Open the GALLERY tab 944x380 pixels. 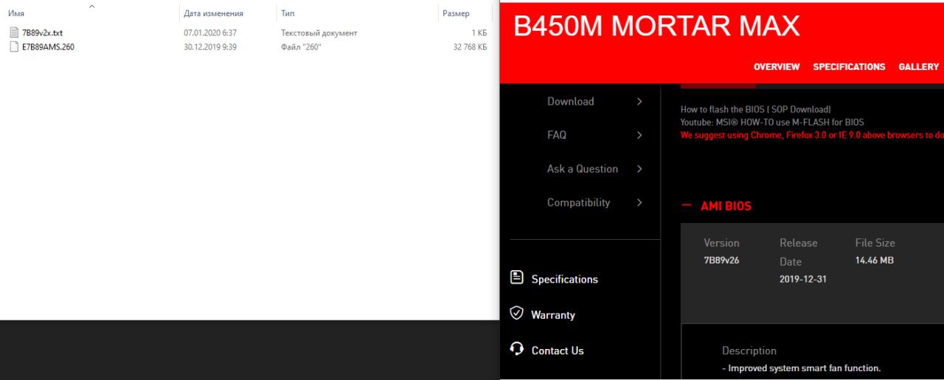[x=918, y=66]
